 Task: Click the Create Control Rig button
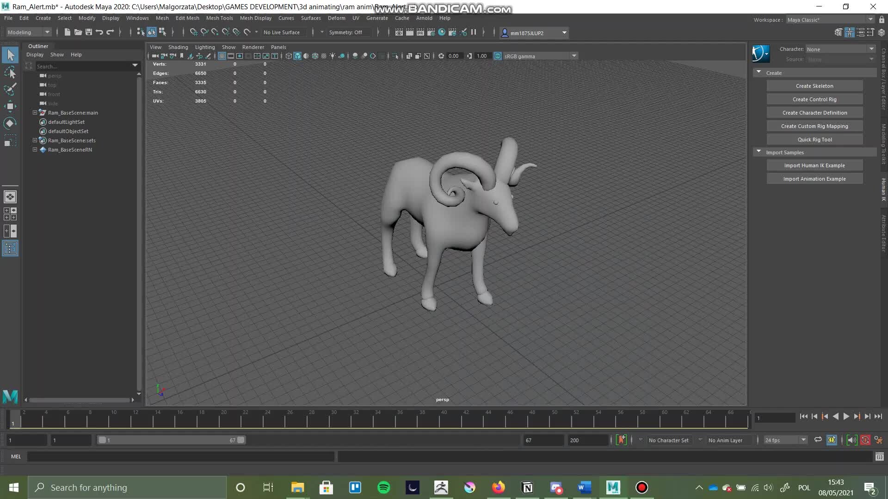pos(814,99)
